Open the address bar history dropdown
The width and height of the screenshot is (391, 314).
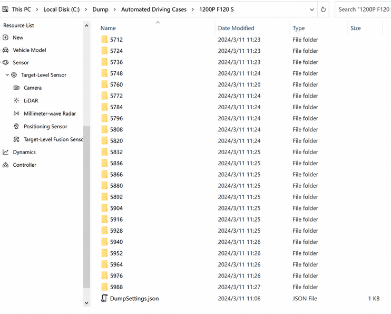point(312,9)
